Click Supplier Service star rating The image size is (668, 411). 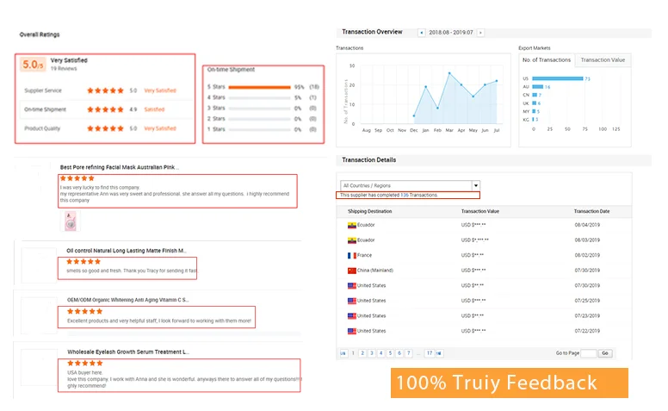[106, 90]
